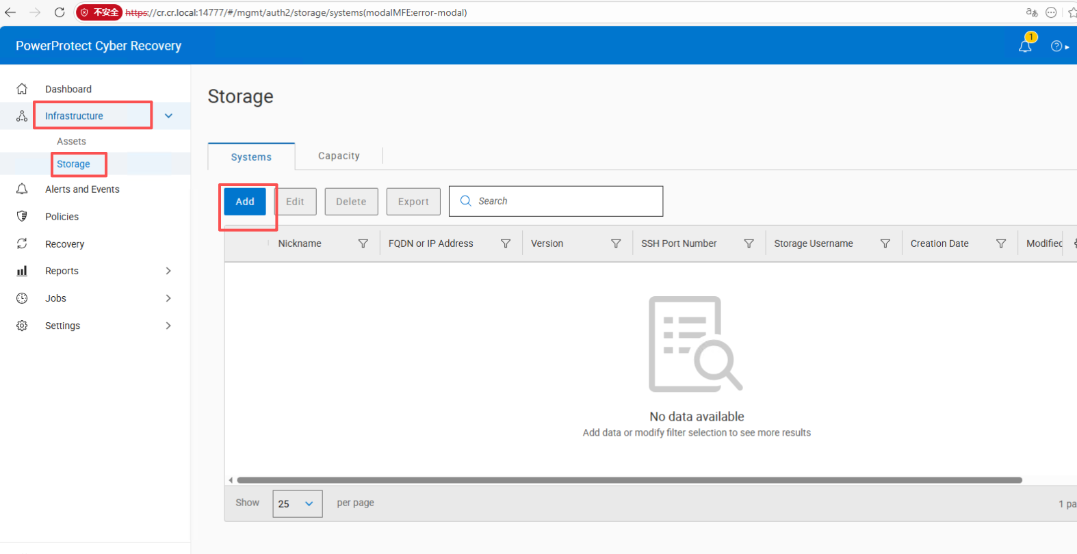
Task: Switch to the Capacity tab
Action: pos(339,156)
